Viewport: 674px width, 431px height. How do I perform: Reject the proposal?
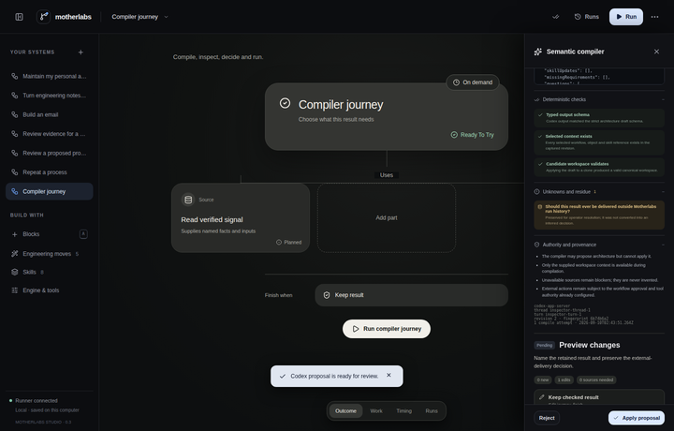(x=547, y=418)
